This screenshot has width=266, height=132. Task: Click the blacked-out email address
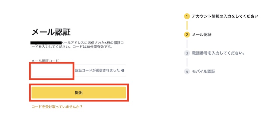pos(46,43)
